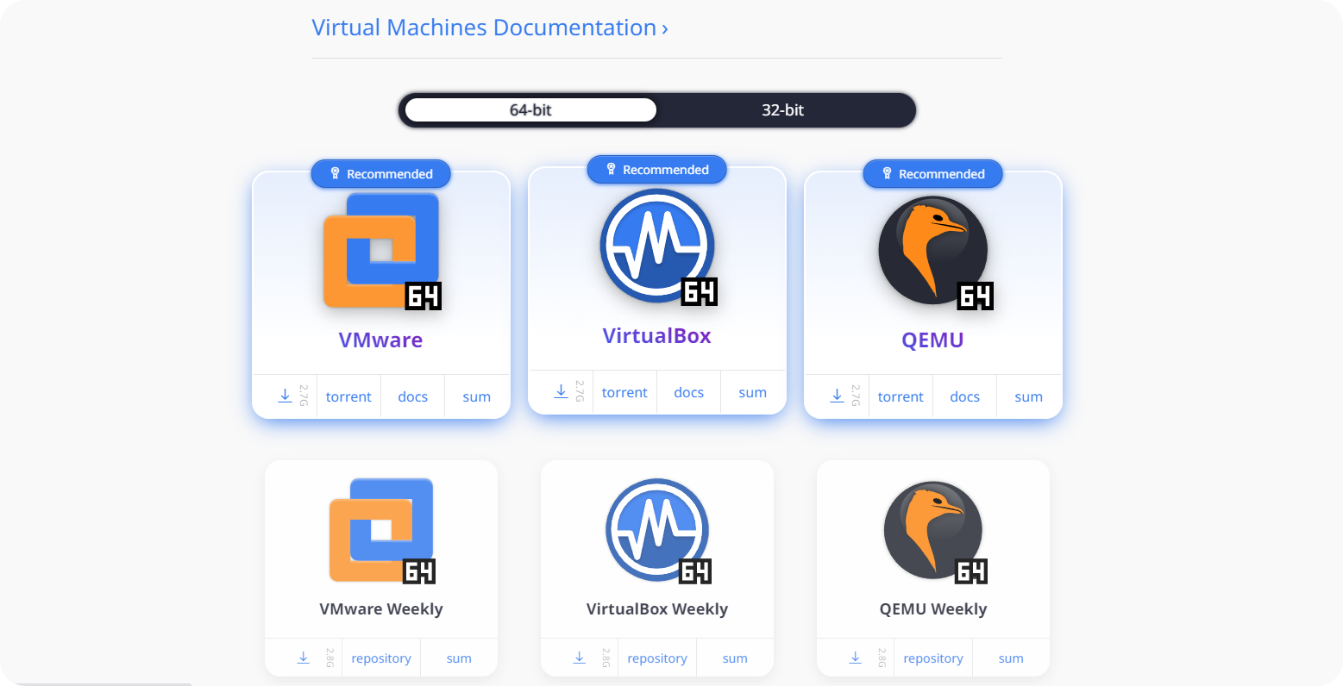The image size is (1343, 686).
Task: Click the 64 badge on VMware logo
Action: 424,296
